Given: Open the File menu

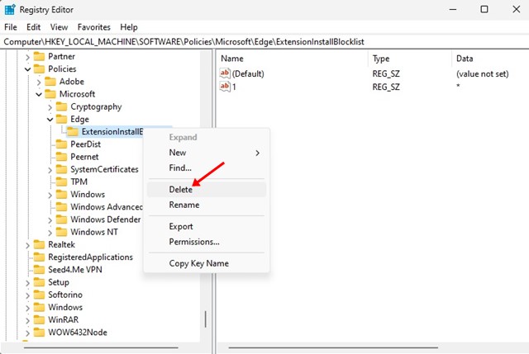Looking at the screenshot, I should point(11,27).
